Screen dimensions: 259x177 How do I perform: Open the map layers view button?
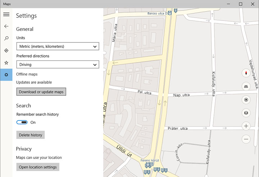[246, 113]
